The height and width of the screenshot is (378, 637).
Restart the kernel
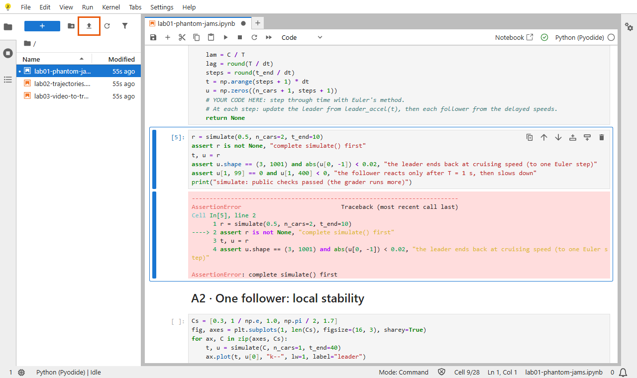[x=254, y=37]
